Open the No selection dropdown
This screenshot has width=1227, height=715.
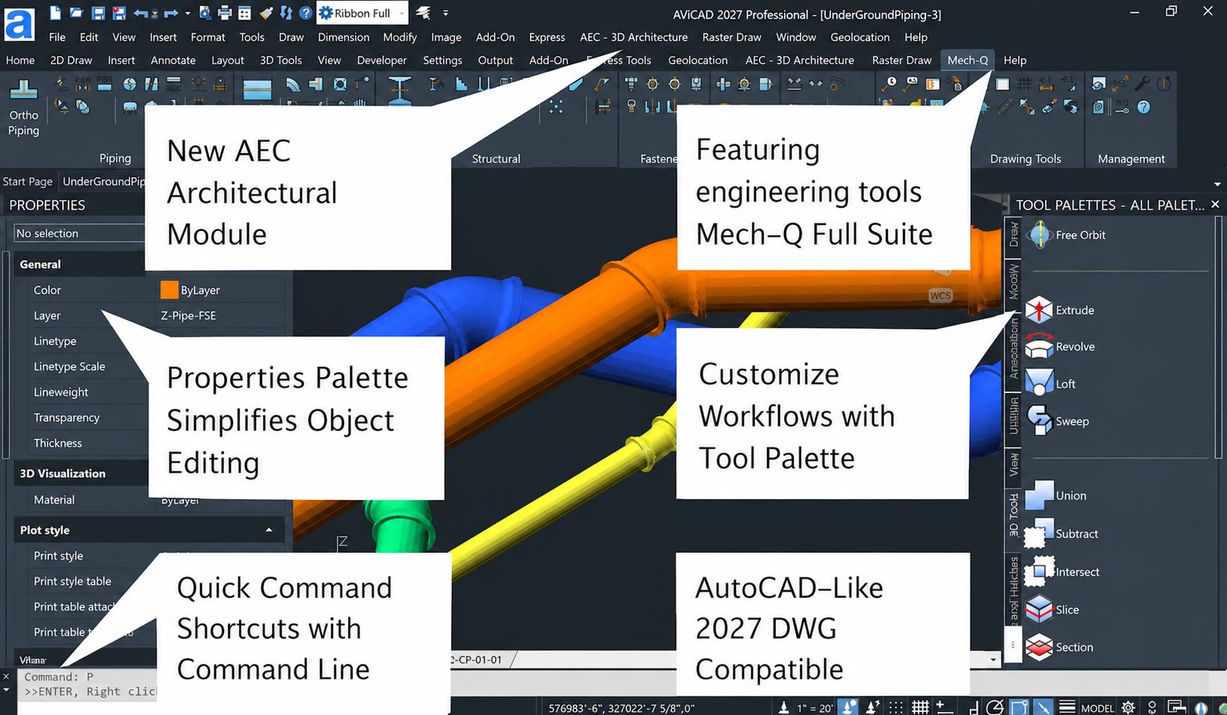[79, 233]
